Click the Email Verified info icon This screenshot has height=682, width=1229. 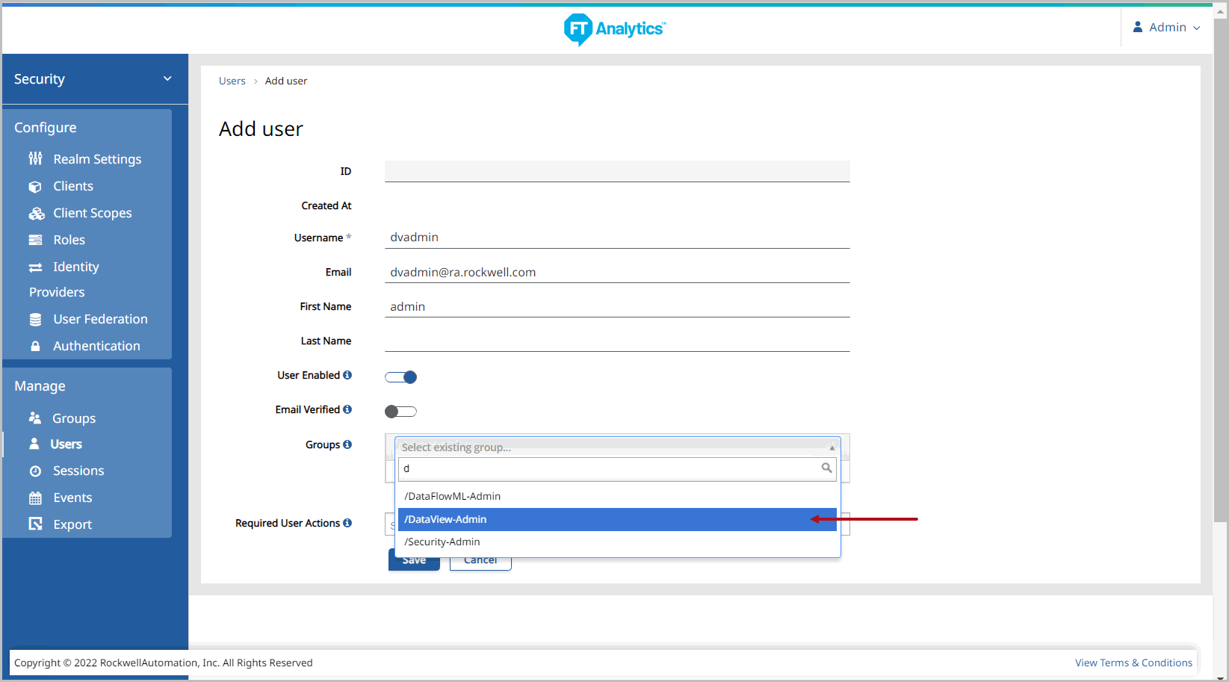pyautogui.click(x=347, y=409)
